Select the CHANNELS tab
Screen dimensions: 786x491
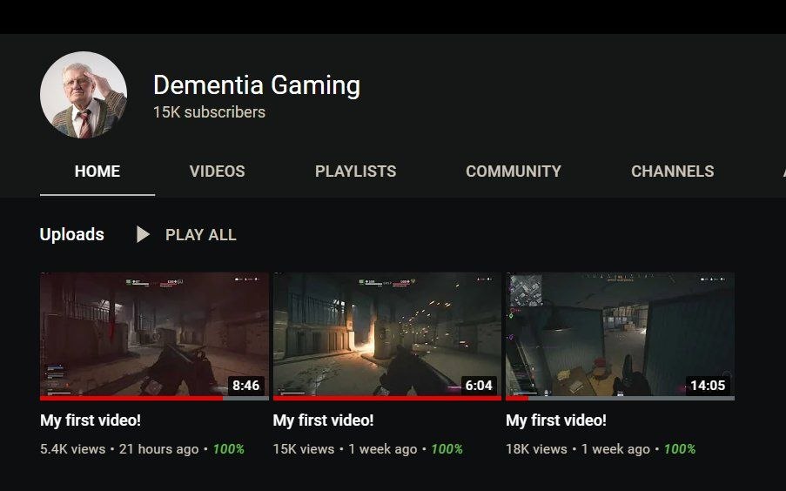[x=672, y=171]
